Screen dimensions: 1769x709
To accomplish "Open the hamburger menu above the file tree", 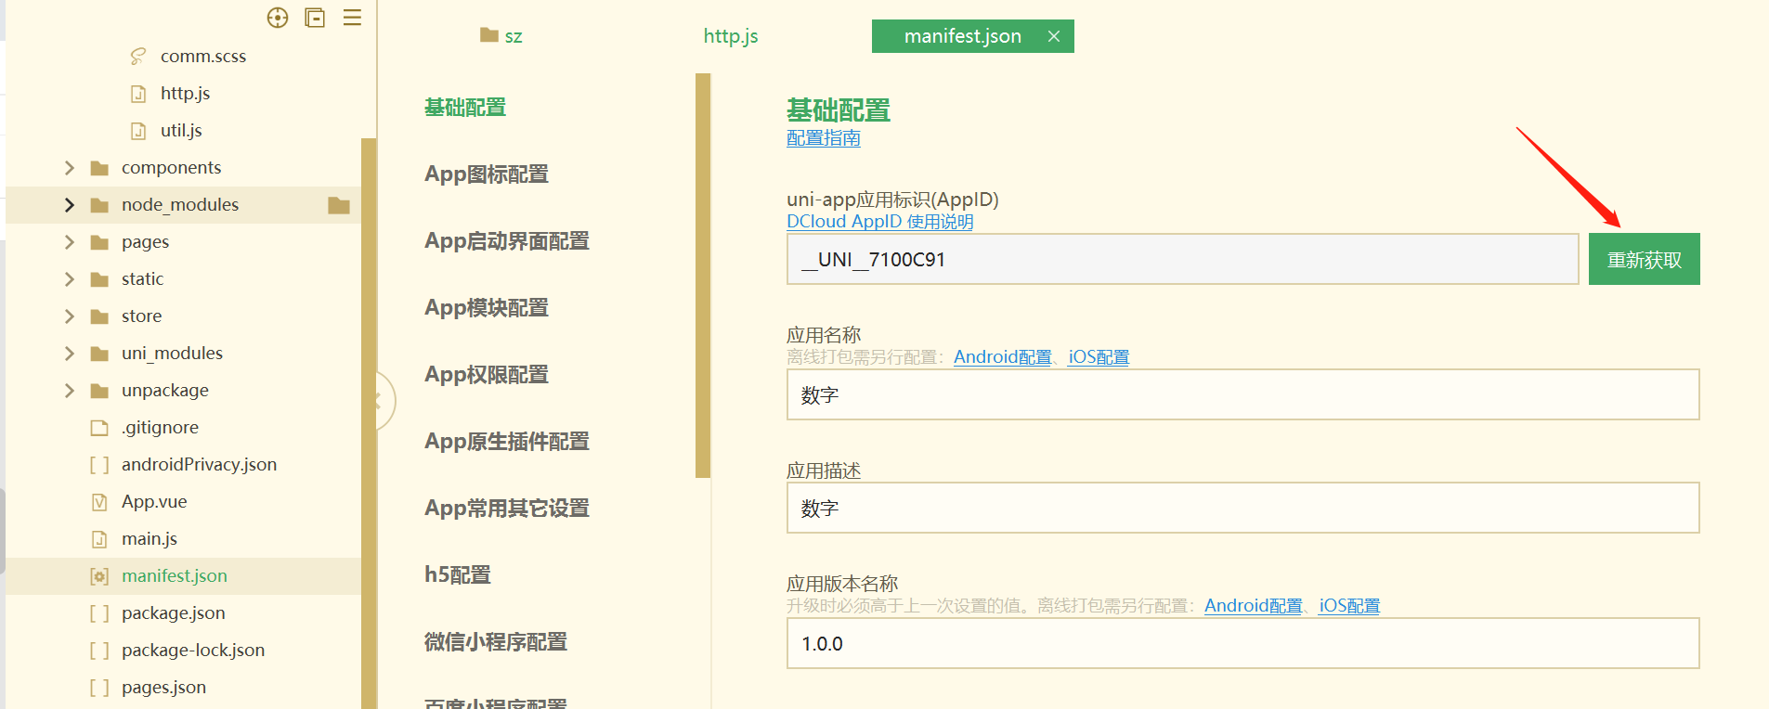I will (x=352, y=18).
